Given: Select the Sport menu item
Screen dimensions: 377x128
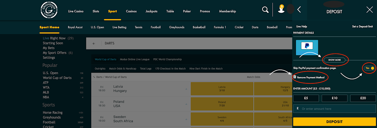Looking at the screenshot, I should coord(112,11).
